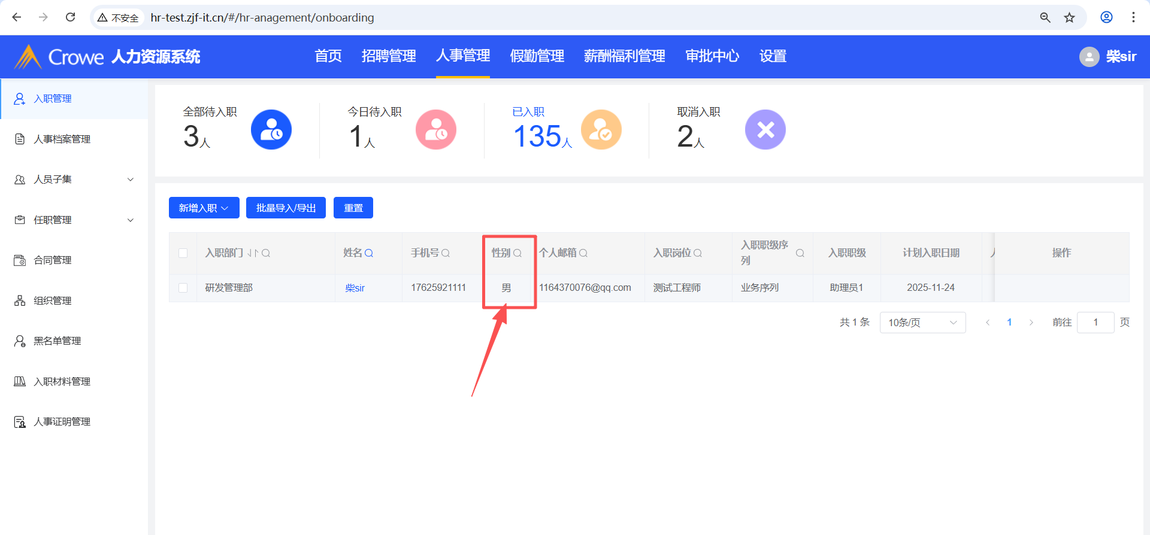Select page 1 in pagination
Image resolution: width=1150 pixels, height=535 pixels.
tap(1009, 323)
